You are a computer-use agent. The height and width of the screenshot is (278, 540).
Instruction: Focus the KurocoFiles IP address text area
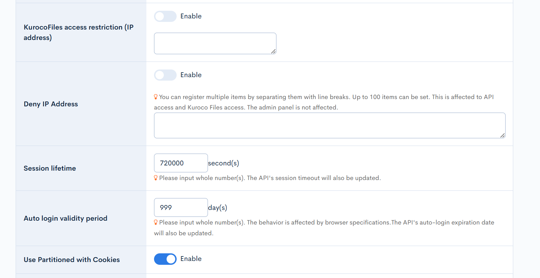click(x=215, y=43)
